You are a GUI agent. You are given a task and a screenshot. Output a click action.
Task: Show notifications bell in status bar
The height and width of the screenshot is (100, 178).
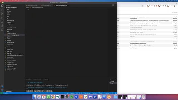pyautogui.click(x=115, y=93)
